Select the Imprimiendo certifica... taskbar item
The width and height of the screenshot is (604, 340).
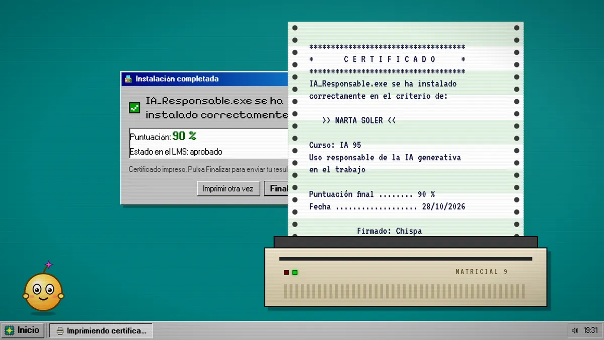tap(101, 330)
